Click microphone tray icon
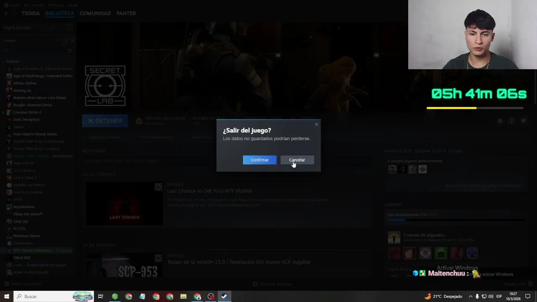The height and width of the screenshot is (302, 537). [x=477, y=297]
